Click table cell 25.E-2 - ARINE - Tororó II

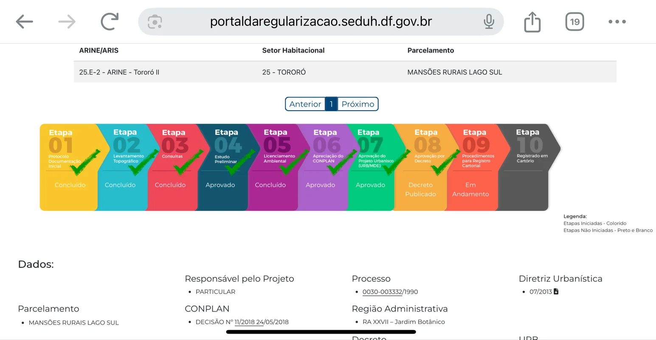119,72
